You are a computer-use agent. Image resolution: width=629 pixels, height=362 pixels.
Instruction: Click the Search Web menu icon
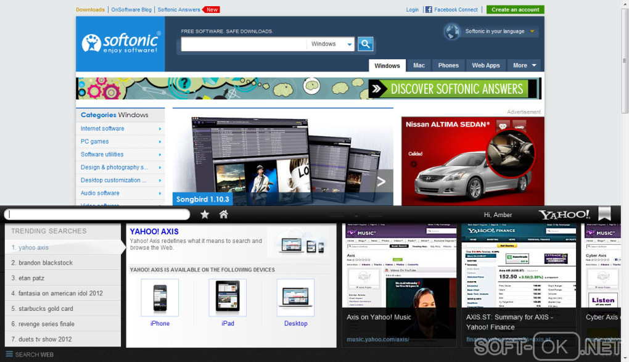[9, 354]
